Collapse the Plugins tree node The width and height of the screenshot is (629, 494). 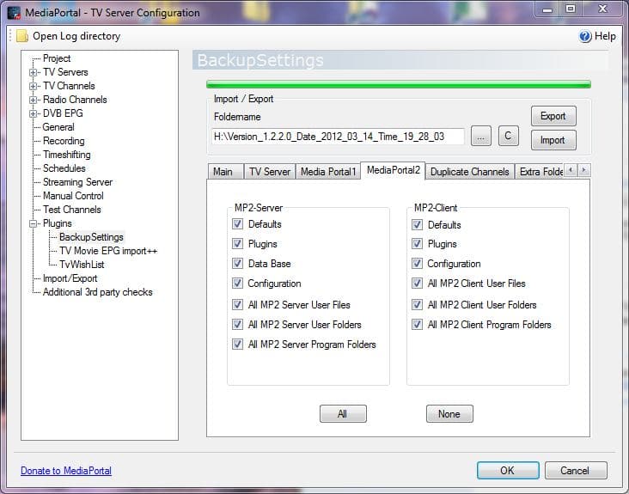click(33, 223)
